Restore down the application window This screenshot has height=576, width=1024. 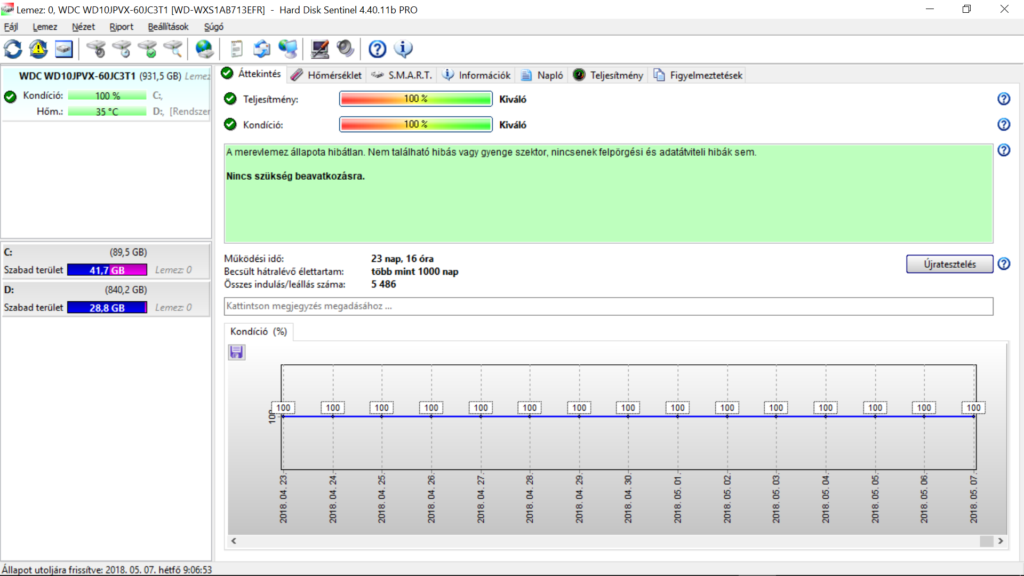pos(966,9)
